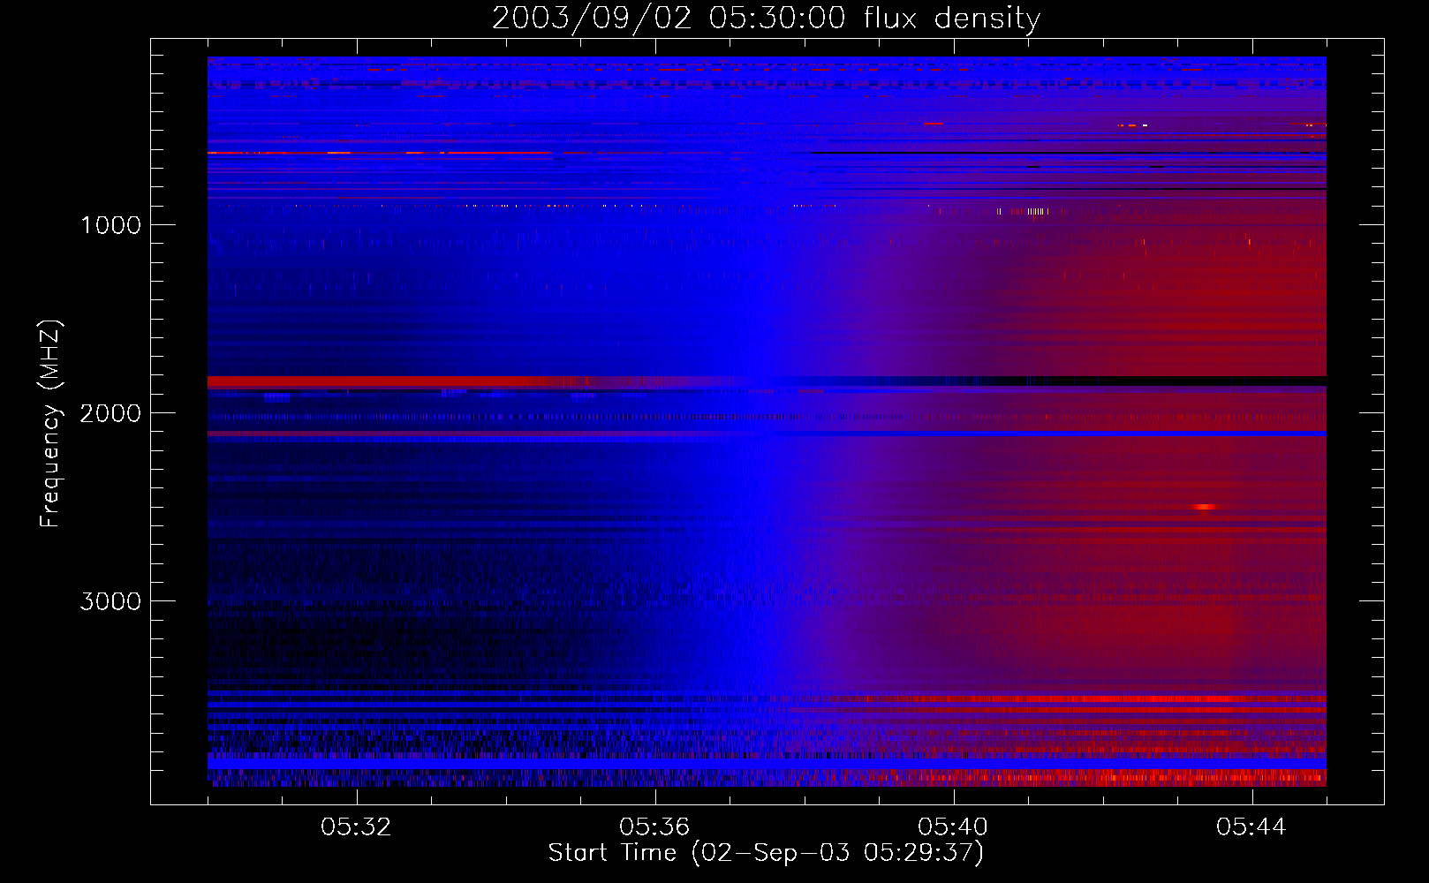Click the 2000 frequency tick label
The height and width of the screenshot is (883, 1429).
(x=110, y=413)
